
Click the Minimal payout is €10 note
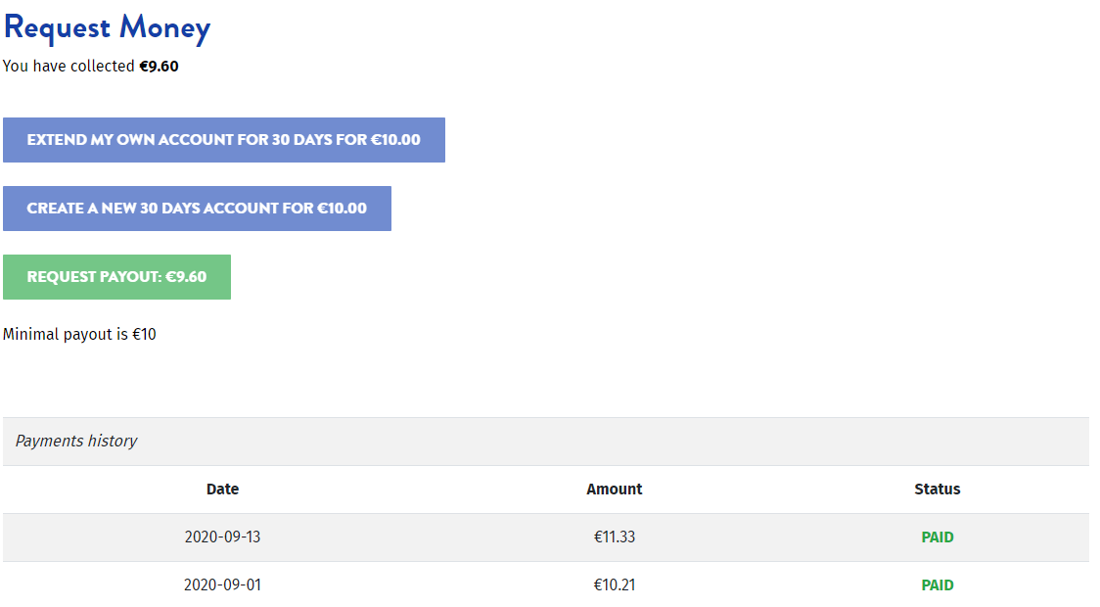pyautogui.click(x=79, y=334)
